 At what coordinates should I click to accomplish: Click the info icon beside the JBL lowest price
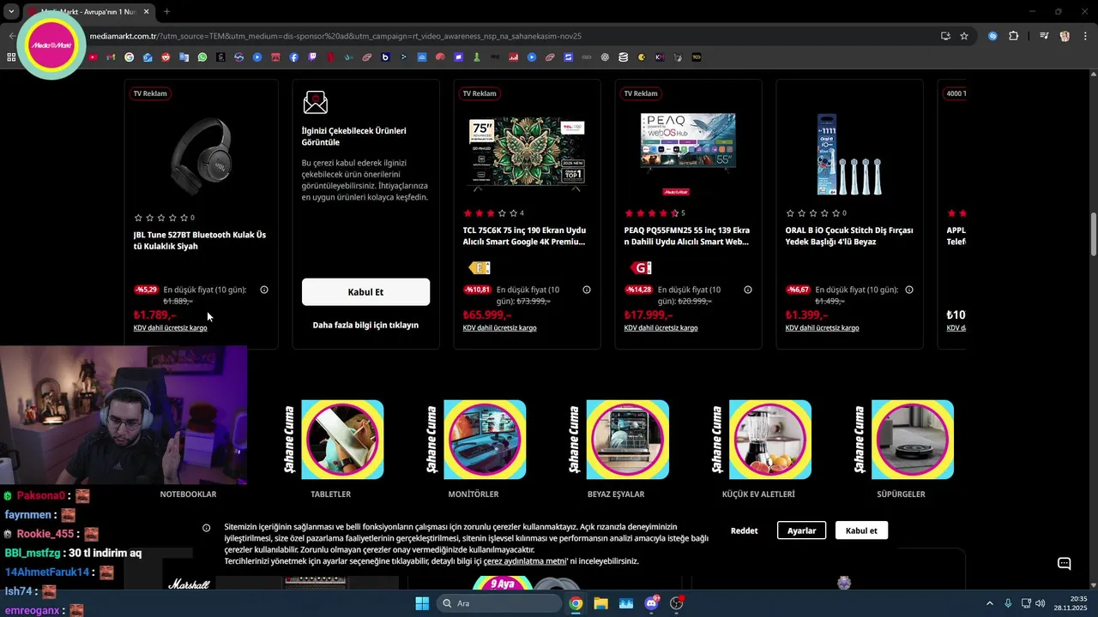[x=264, y=290]
